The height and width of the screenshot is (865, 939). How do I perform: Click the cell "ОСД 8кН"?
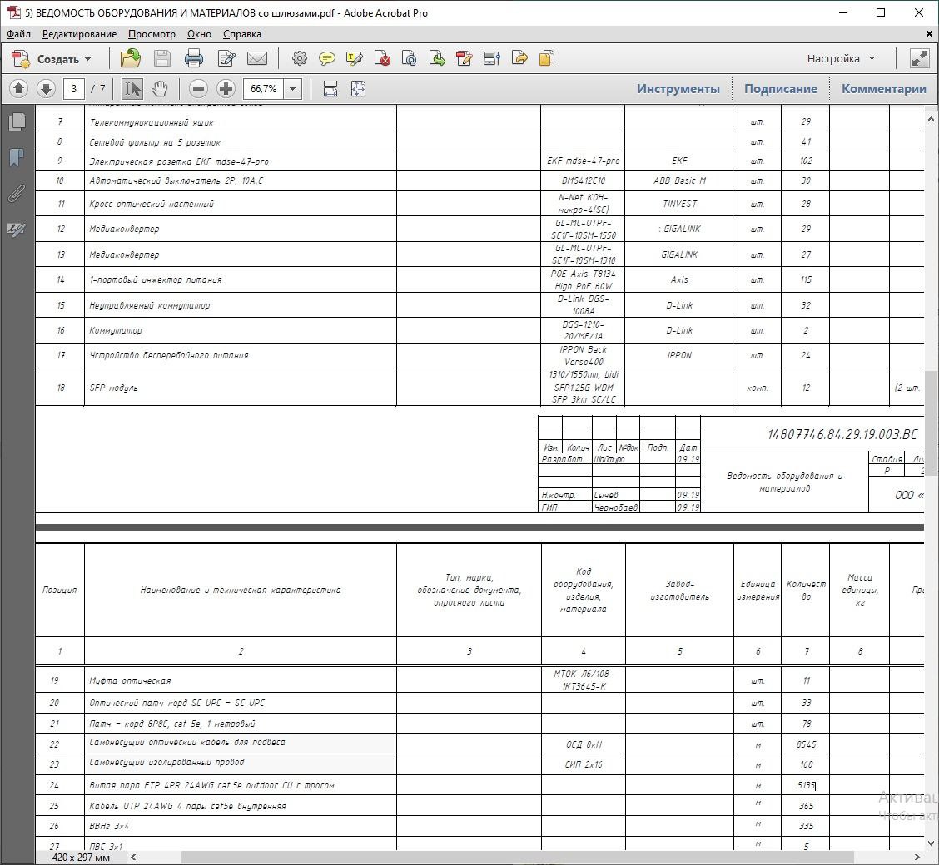pyautogui.click(x=584, y=744)
